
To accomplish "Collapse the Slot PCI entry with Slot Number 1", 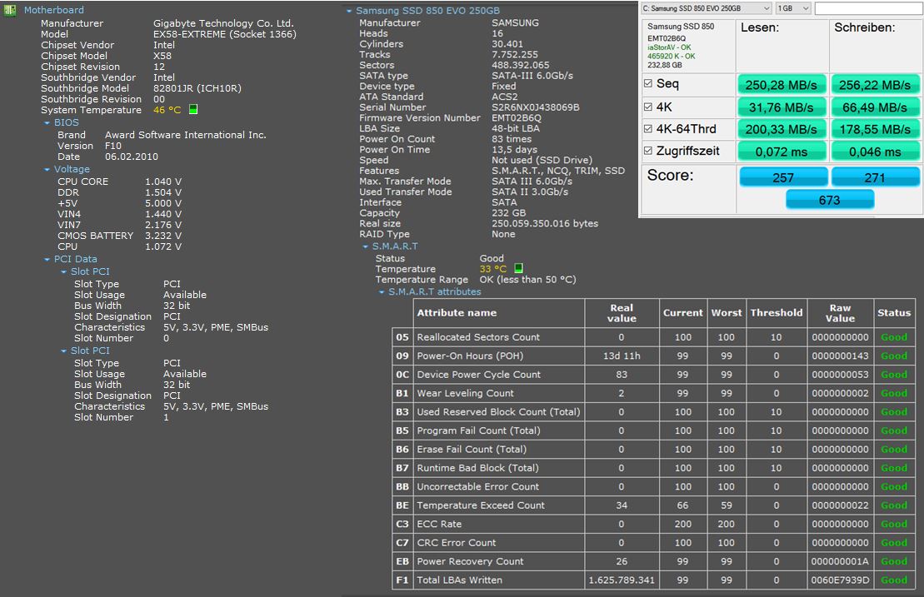I will click(x=63, y=351).
